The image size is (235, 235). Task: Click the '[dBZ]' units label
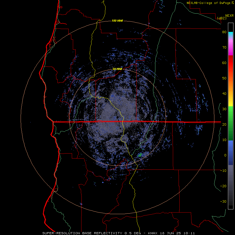click(222, 18)
